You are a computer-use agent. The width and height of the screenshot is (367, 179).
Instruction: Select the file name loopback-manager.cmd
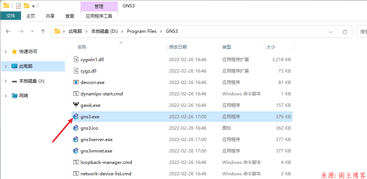106,162
